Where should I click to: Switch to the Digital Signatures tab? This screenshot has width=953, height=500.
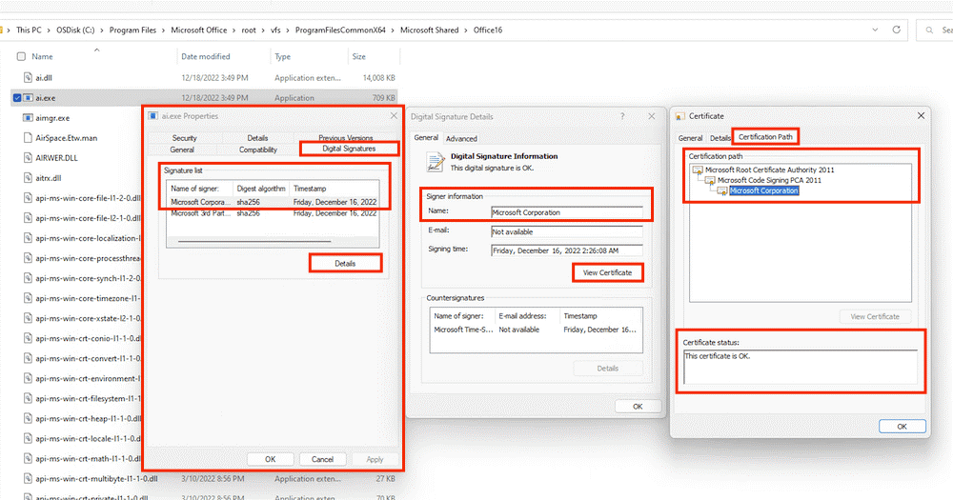[349, 149]
